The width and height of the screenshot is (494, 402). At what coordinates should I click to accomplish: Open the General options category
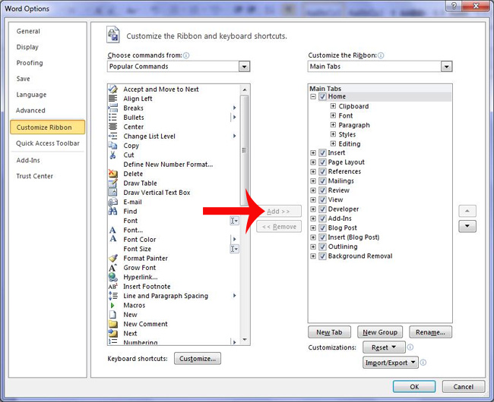point(28,31)
